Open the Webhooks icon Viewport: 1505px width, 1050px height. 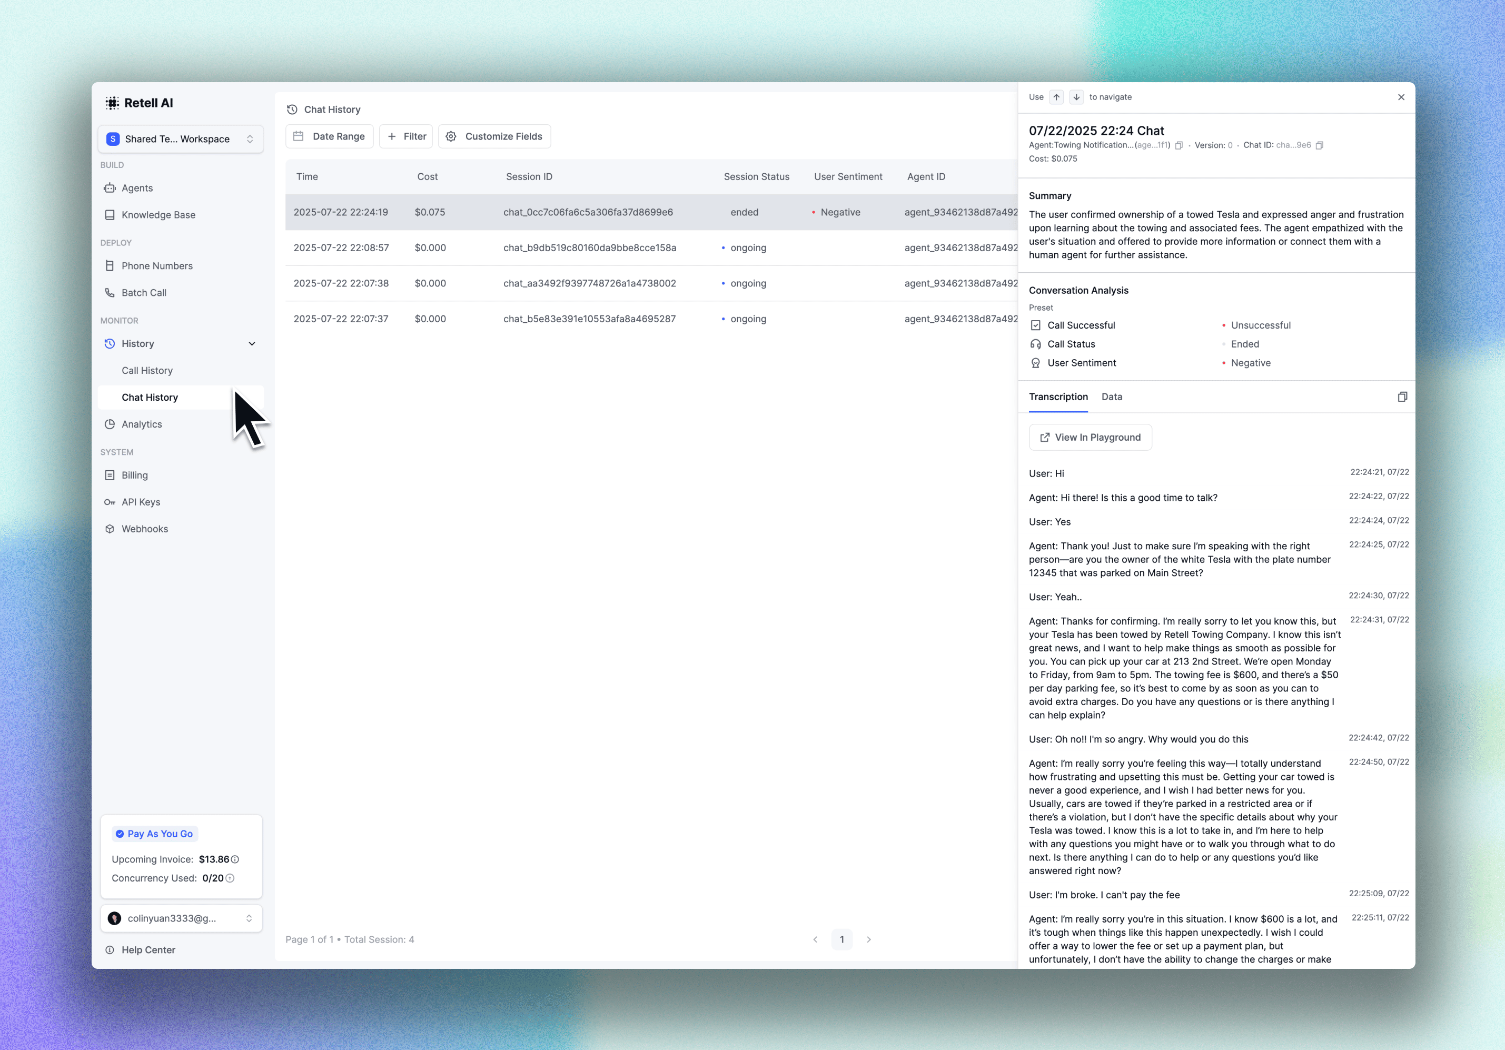click(110, 530)
